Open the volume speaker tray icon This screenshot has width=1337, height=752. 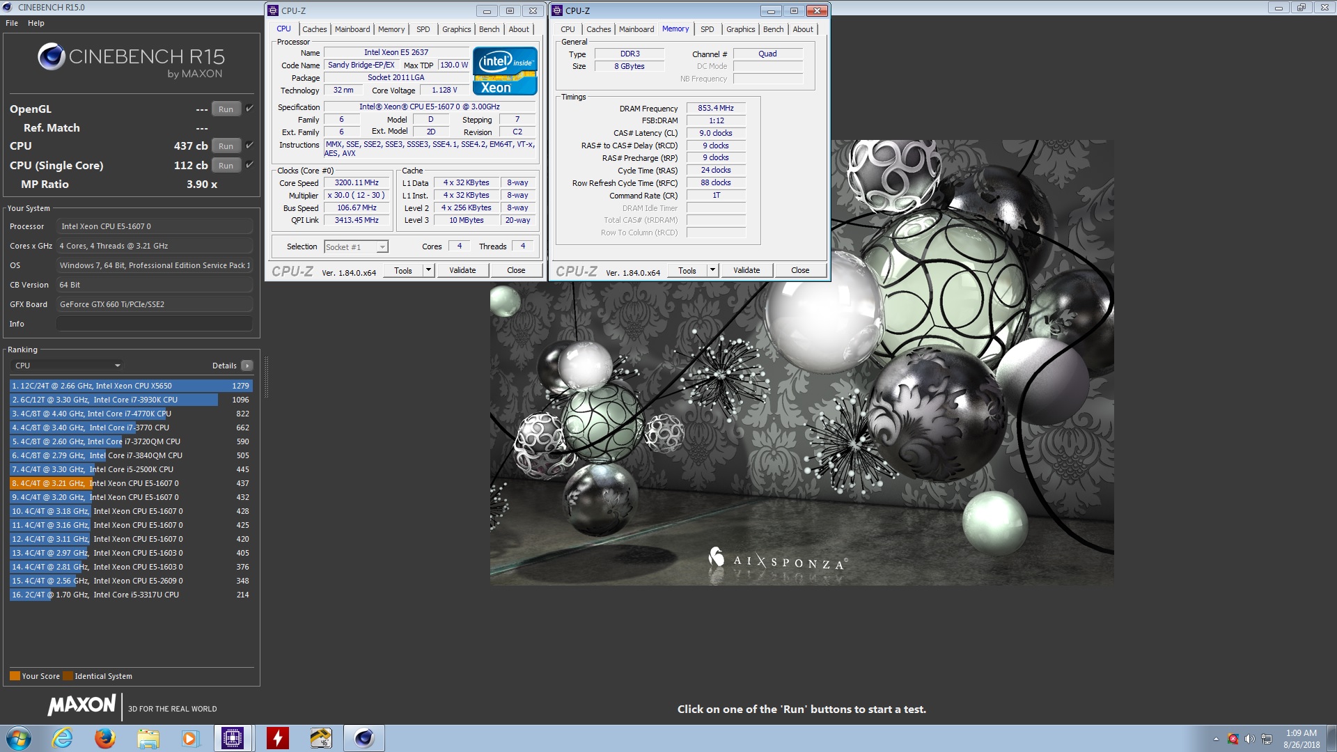click(x=1249, y=739)
